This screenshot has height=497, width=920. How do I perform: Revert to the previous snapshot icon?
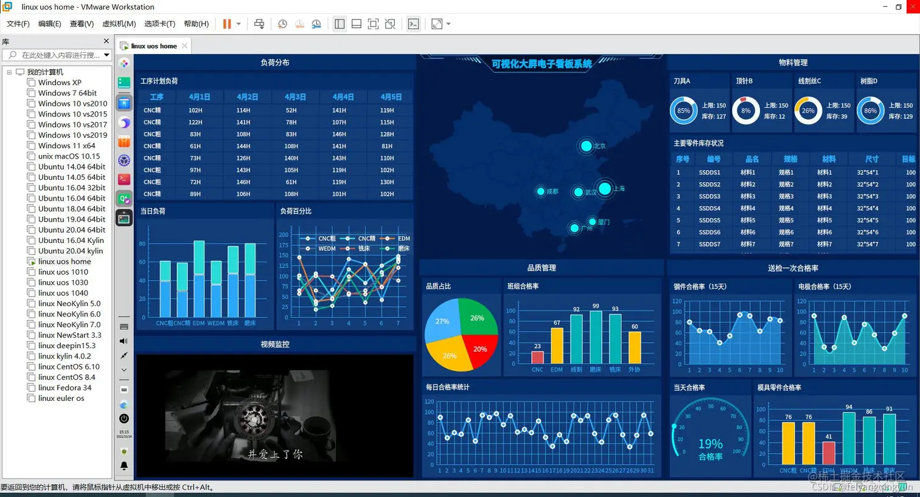point(299,24)
